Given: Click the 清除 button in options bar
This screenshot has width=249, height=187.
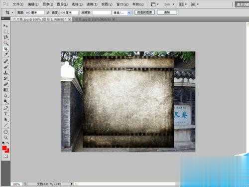Looking at the screenshot, I should tap(167, 12).
